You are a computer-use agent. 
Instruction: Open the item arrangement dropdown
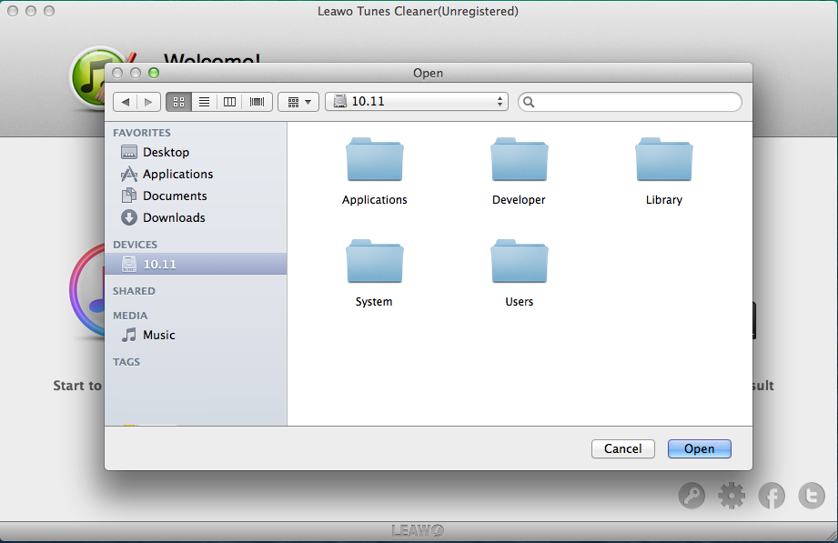click(x=298, y=102)
